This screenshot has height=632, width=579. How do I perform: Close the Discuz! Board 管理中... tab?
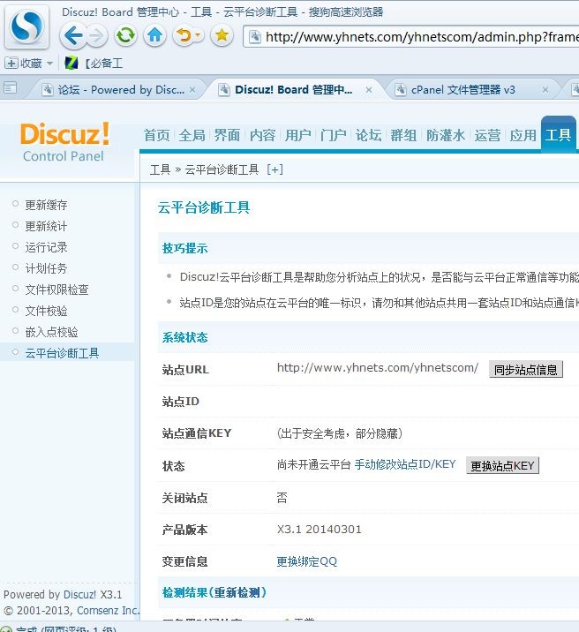[x=369, y=90]
